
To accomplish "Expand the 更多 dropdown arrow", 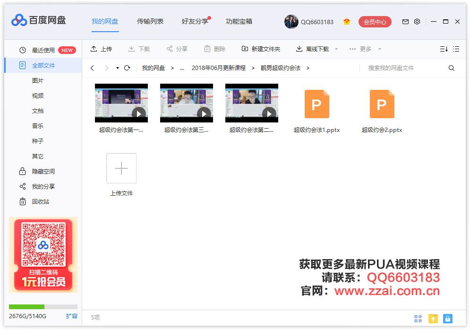I will point(380,49).
